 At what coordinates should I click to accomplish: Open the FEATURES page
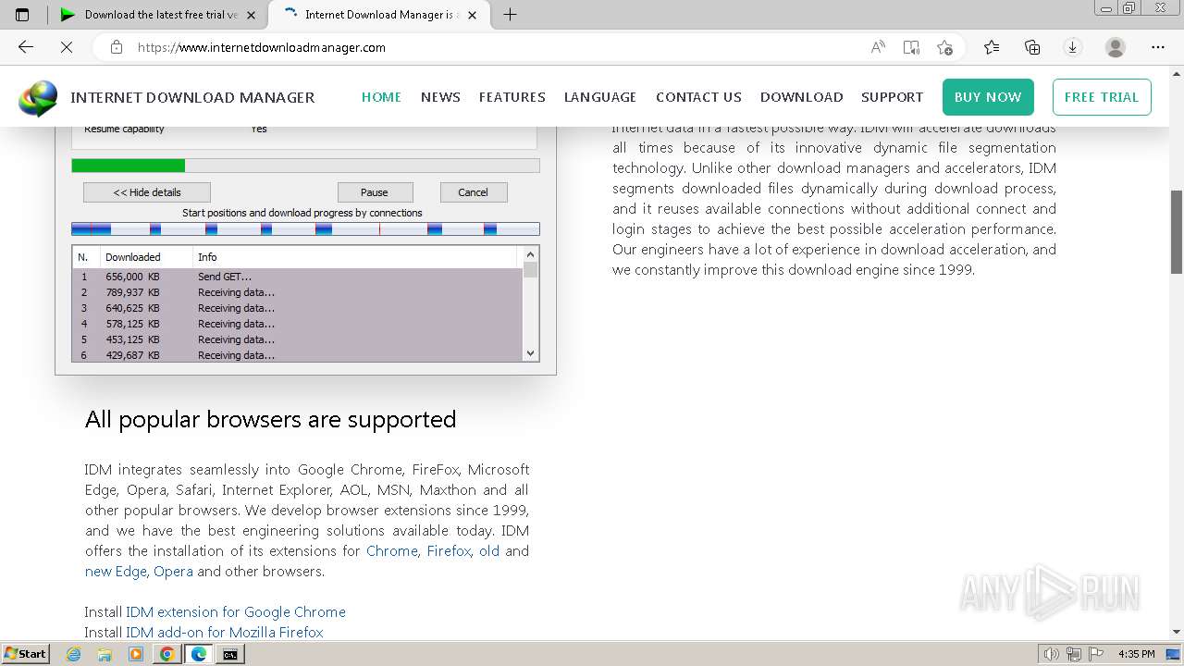coord(512,97)
